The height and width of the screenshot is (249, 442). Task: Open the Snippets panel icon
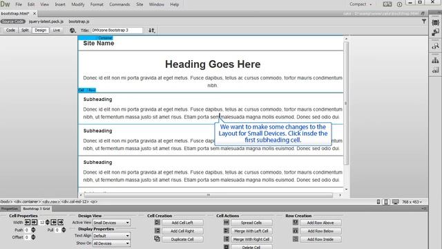point(435,70)
